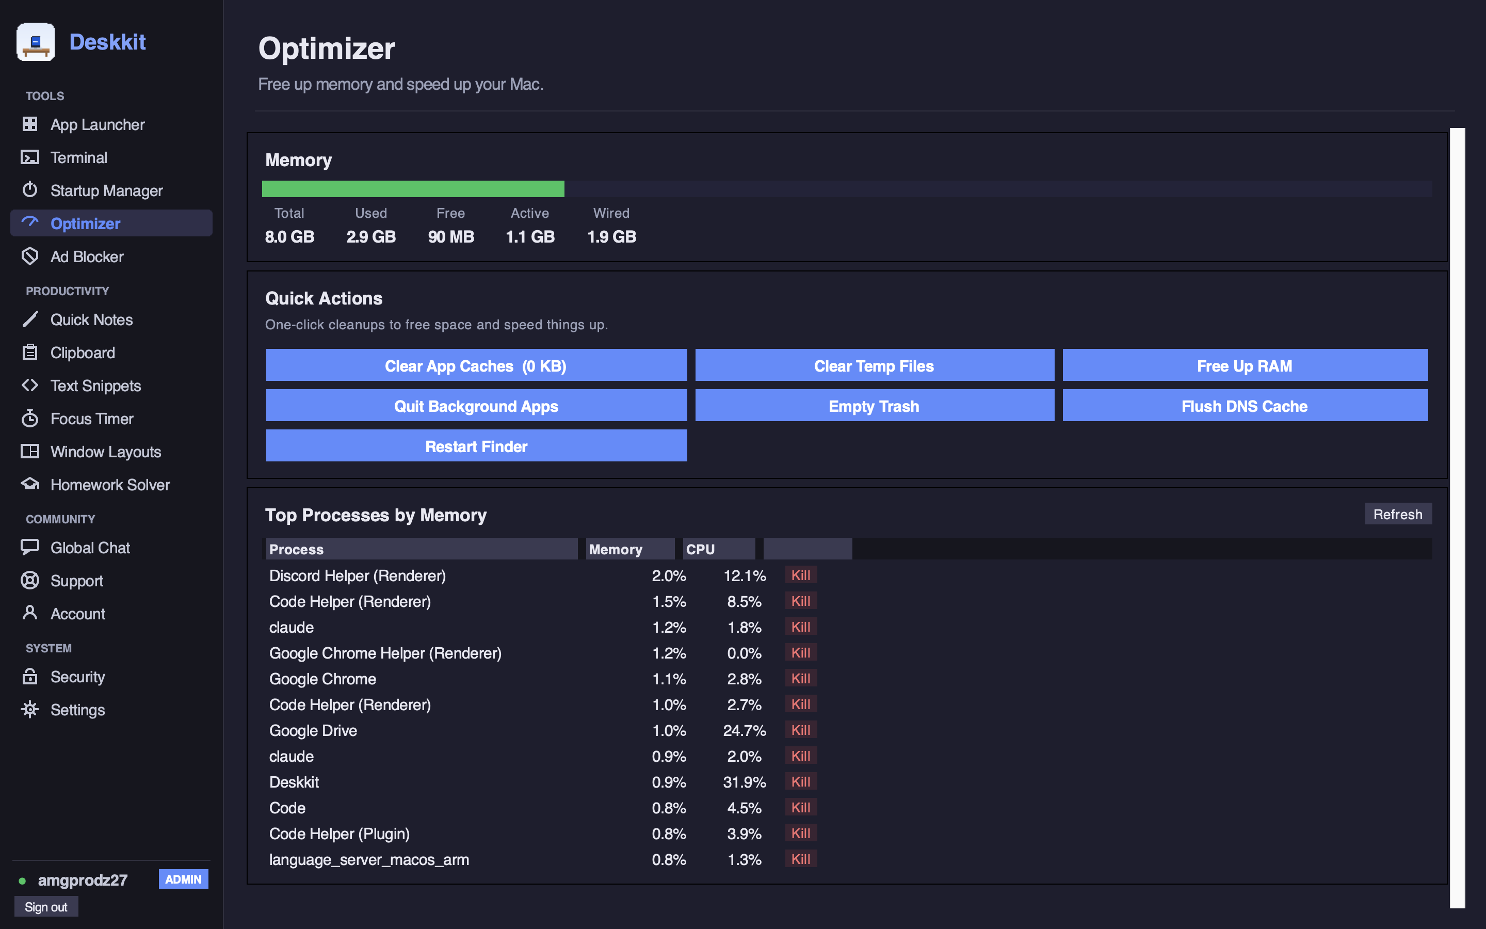Click the Global Chat speech bubble icon
This screenshot has width=1486, height=929.
[x=29, y=547]
